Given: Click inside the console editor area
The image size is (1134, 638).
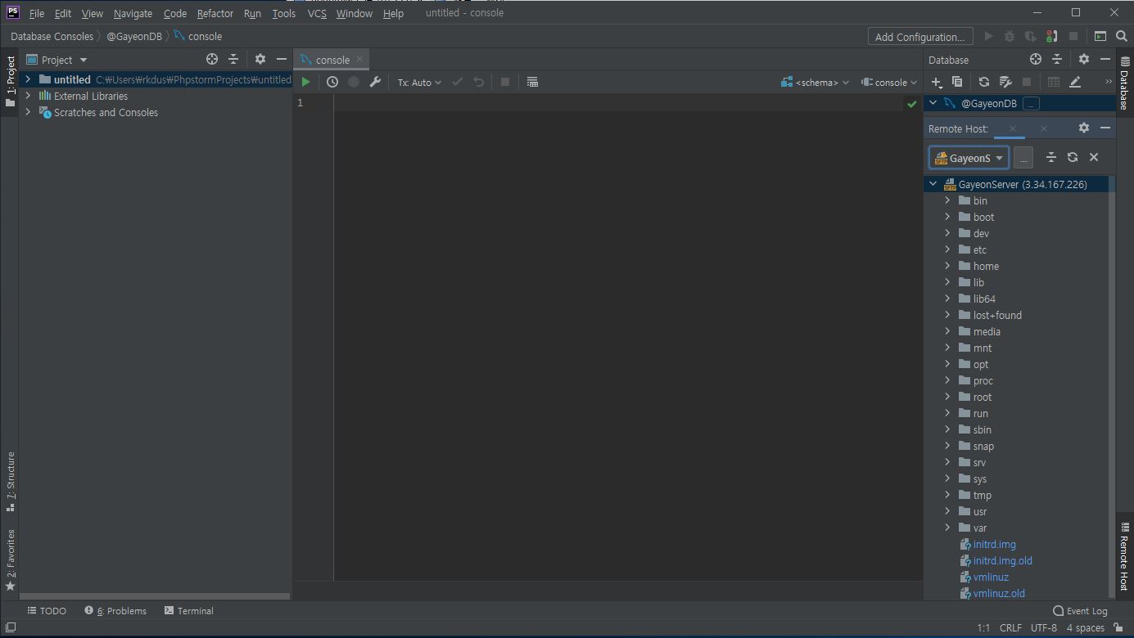Looking at the screenshot, I should [622, 327].
